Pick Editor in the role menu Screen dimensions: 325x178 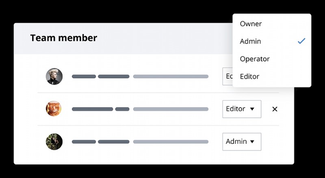click(249, 76)
